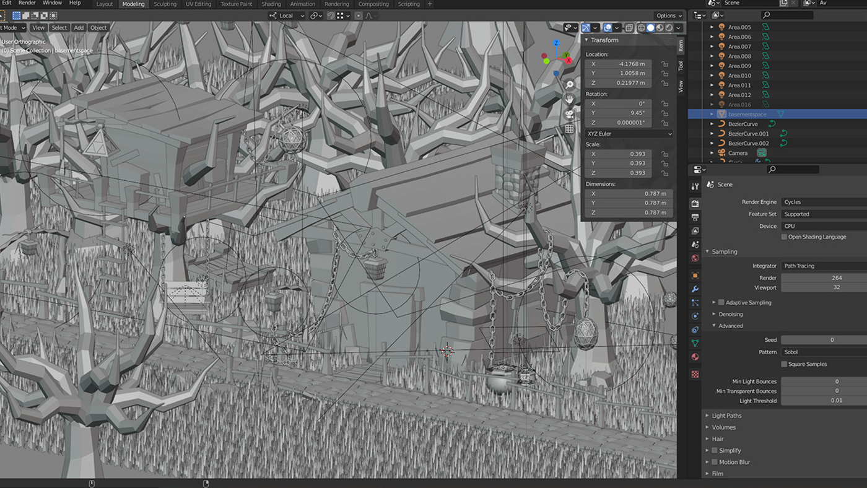Switch to the Shading workspace tab
867x488 pixels.
(x=271, y=4)
